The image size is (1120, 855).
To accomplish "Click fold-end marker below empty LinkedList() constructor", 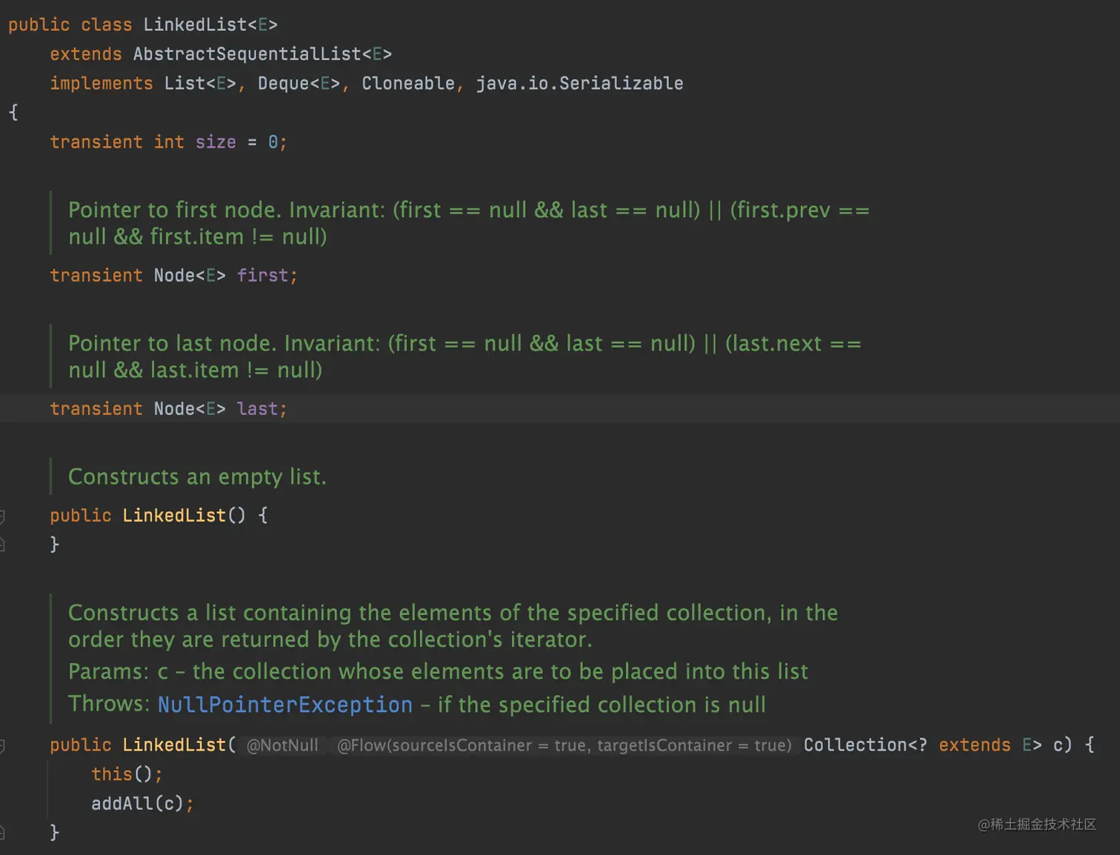I will (x=2, y=545).
